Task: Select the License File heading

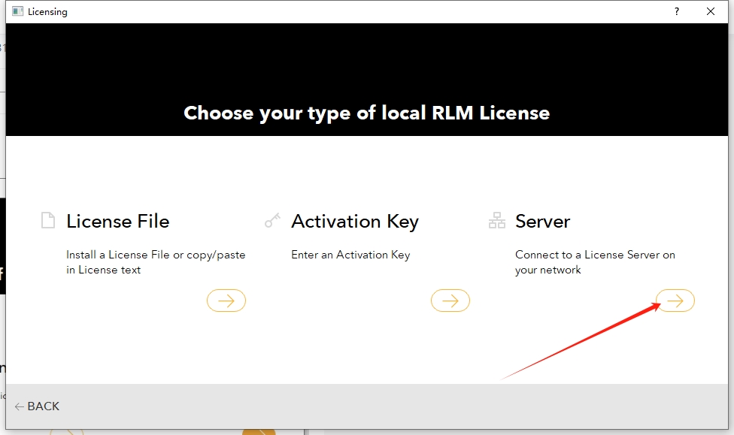Action: pos(118,221)
